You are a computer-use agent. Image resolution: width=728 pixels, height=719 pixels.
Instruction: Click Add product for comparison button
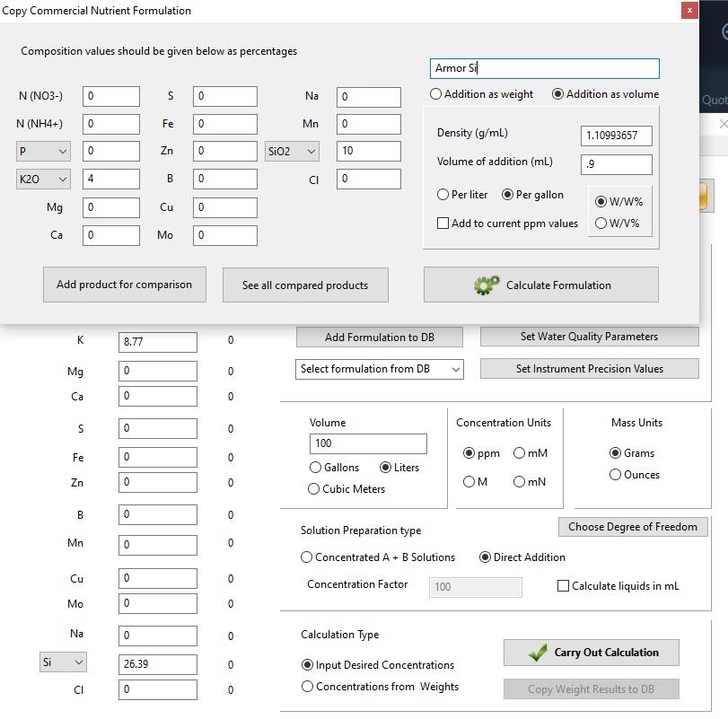(125, 285)
